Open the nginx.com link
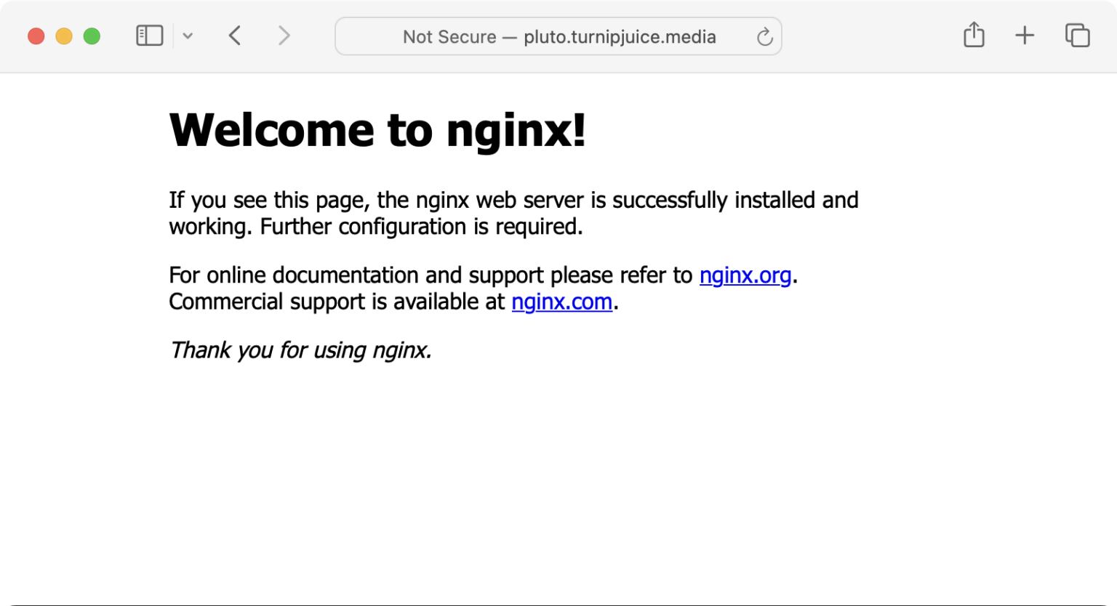Screen dimensions: 1117x606 (x=561, y=302)
